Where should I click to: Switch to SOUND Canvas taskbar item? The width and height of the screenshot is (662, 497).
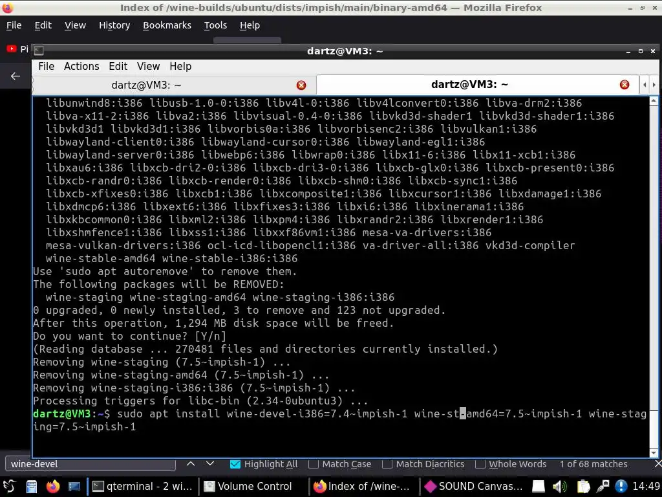tap(473, 487)
